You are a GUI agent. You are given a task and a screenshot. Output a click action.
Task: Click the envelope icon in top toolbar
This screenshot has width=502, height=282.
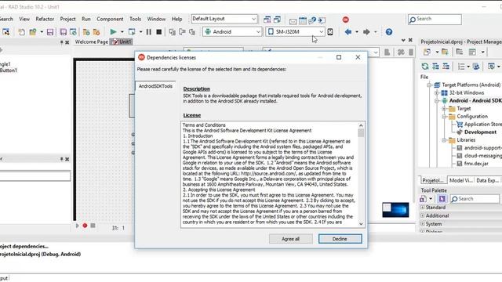pyautogui.click(x=293, y=21)
